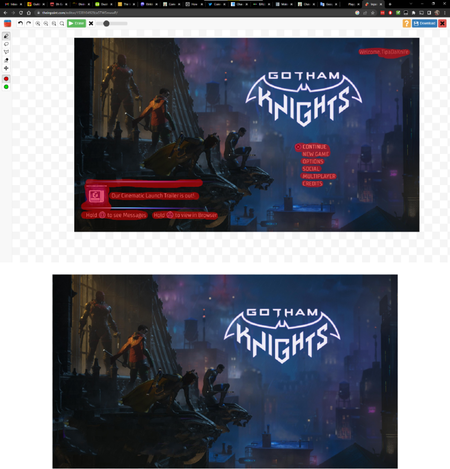Clear selection with the black X button
Screen dimensions: 450x469
pyautogui.click(x=91, y=23)
